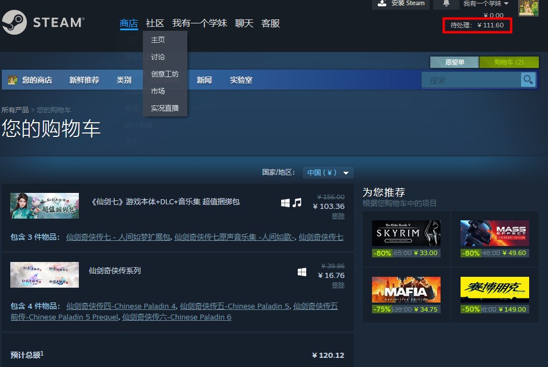Click the 愿望单 wishlist button
Image resolution: width=548 pixels, height=367 pixels.
(454, 62)
